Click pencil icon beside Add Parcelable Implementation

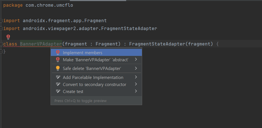click(58, 77)
